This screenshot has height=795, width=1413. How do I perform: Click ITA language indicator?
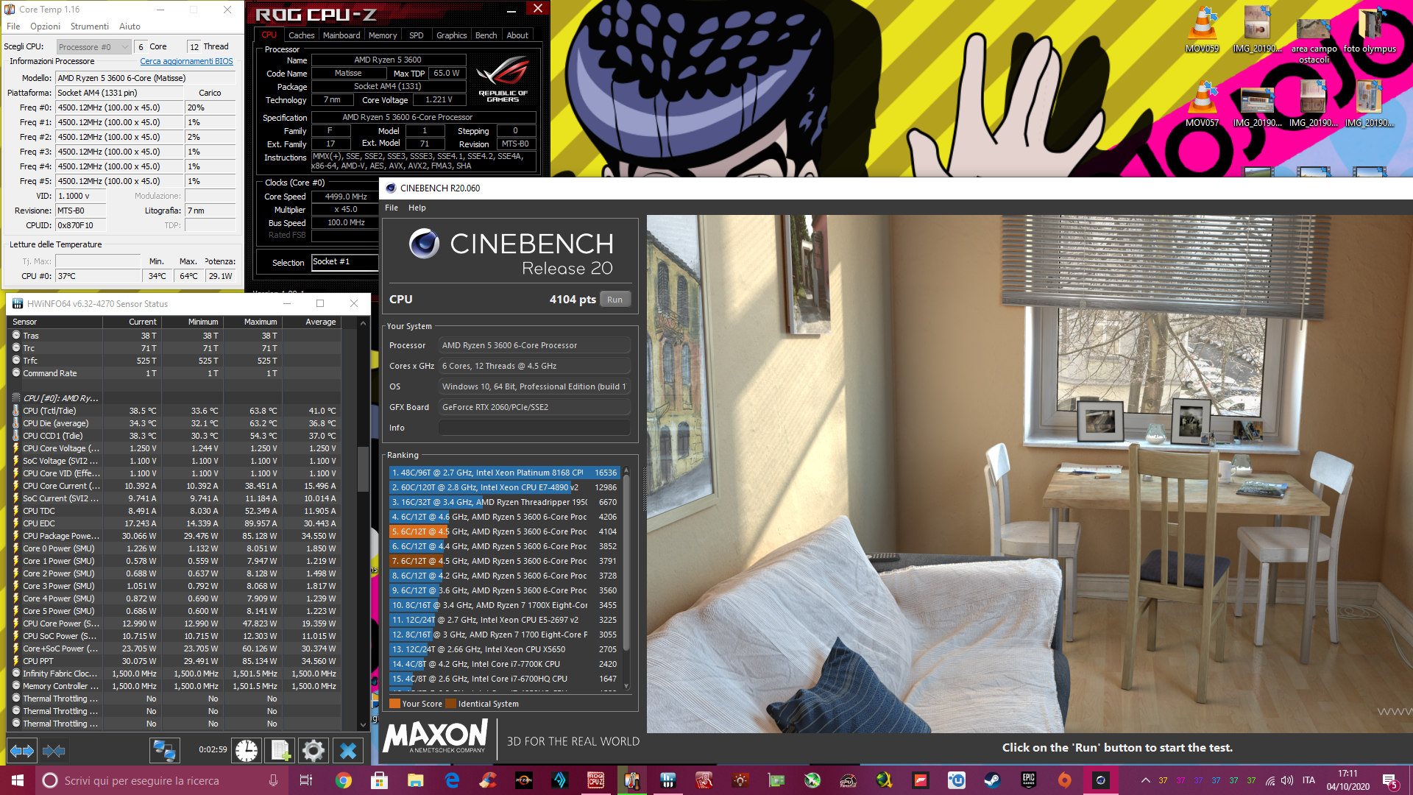click(1308, 780)
